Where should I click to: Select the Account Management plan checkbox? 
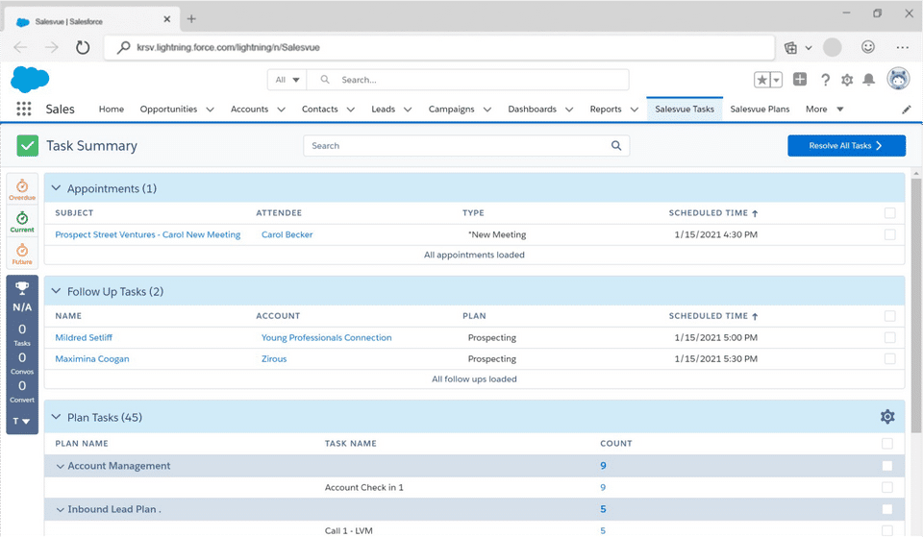886,466
